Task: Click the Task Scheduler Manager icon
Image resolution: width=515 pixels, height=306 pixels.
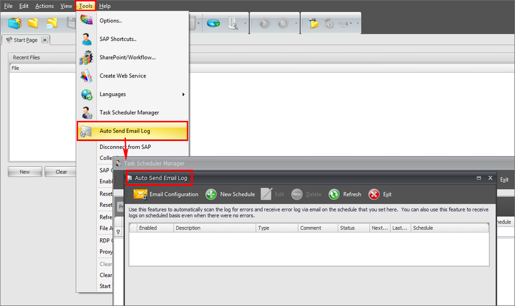Action: 86,112
